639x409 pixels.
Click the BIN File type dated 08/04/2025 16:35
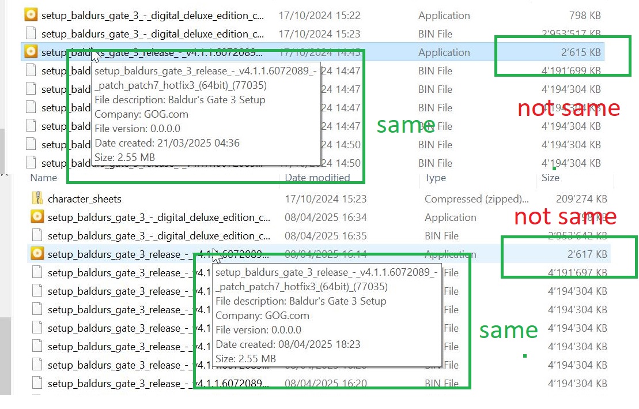[442, 235]
